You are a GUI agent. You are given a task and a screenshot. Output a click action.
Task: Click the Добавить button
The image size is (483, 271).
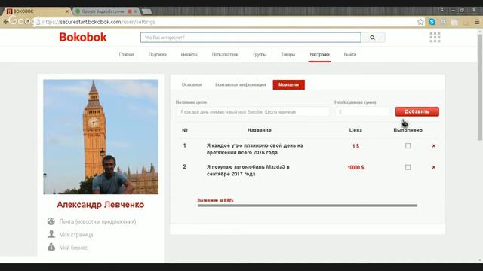[417, 111]
